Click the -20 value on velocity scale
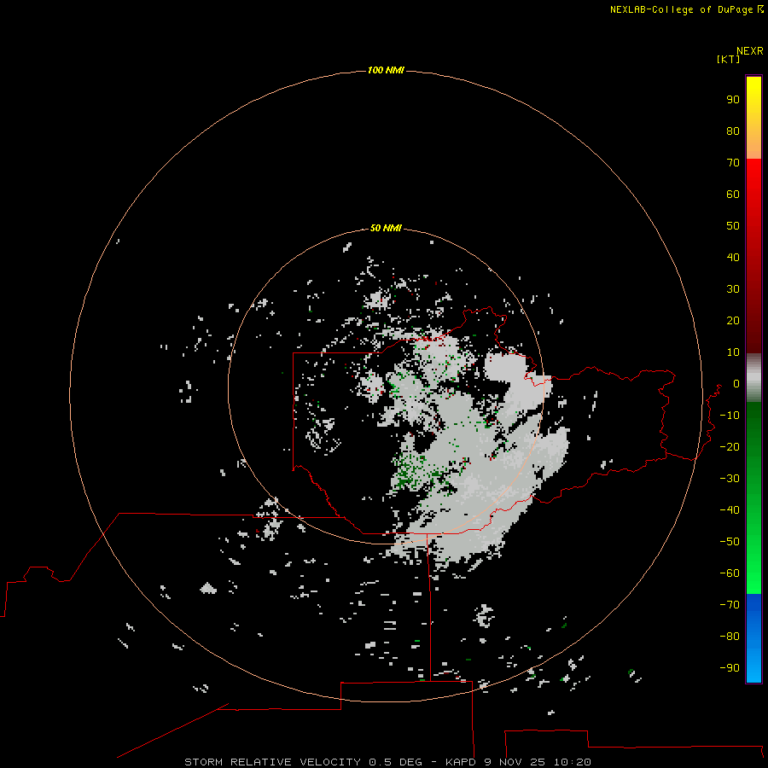This screenshot has height=768, width=768. 730,446
